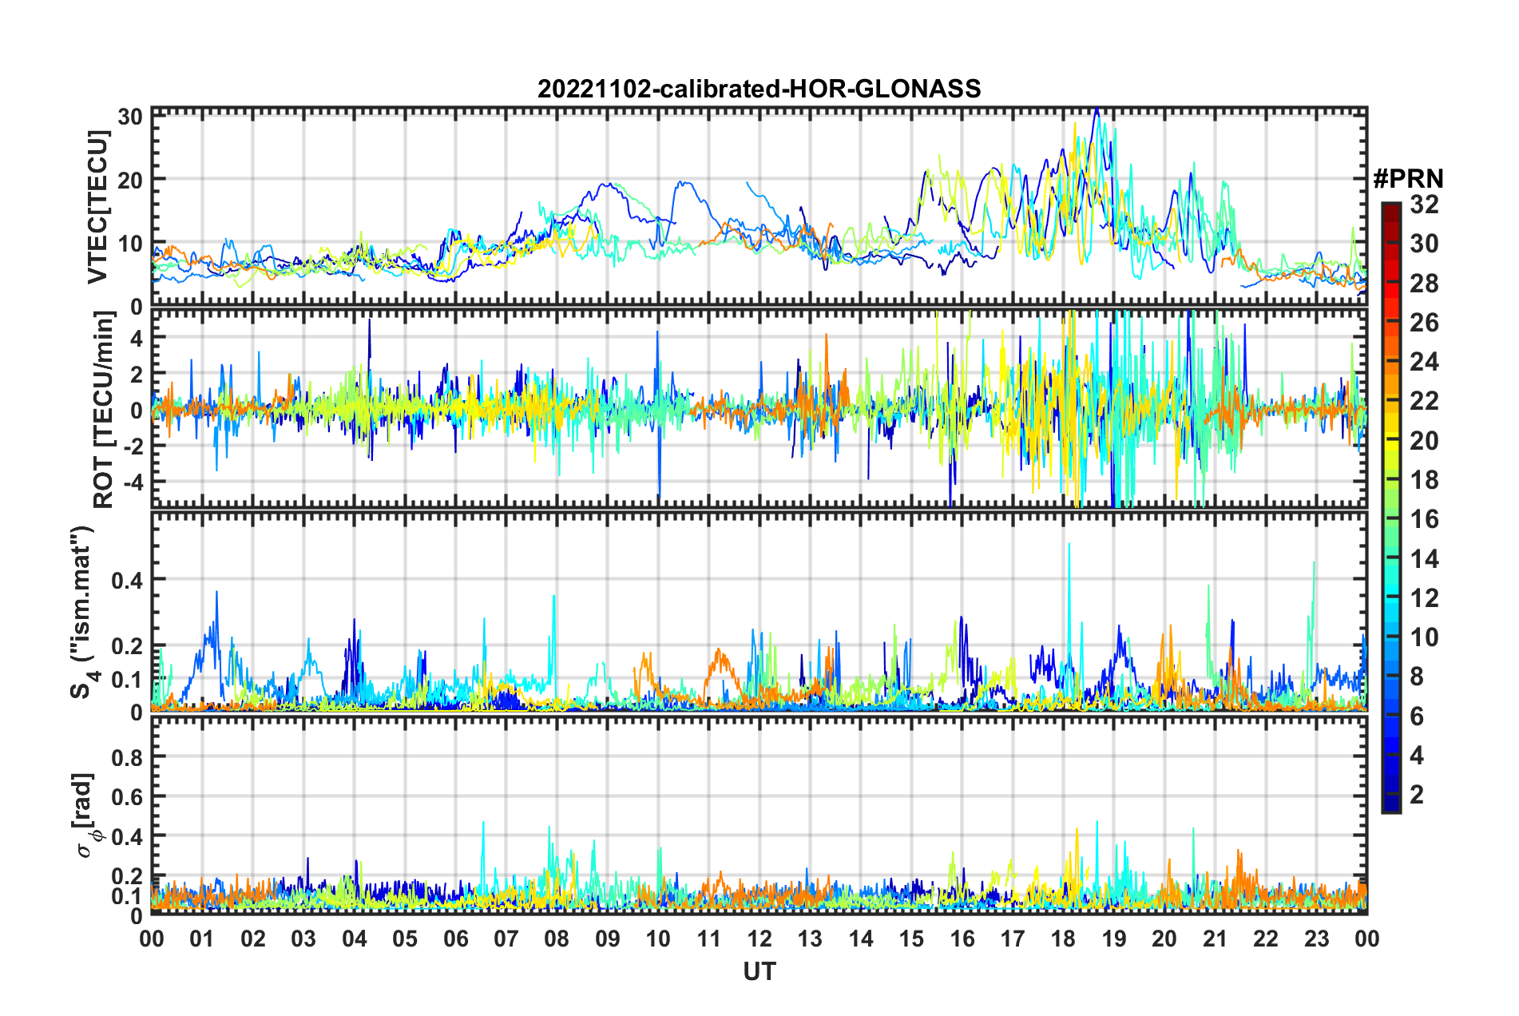Click colorbar tick label 26

1424,323
